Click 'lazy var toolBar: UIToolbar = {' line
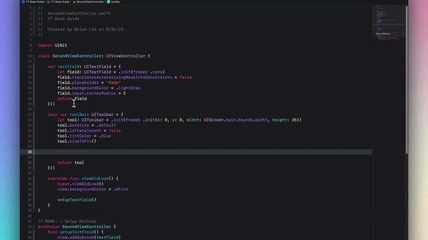428x240 pixels. tap(86, 115)
